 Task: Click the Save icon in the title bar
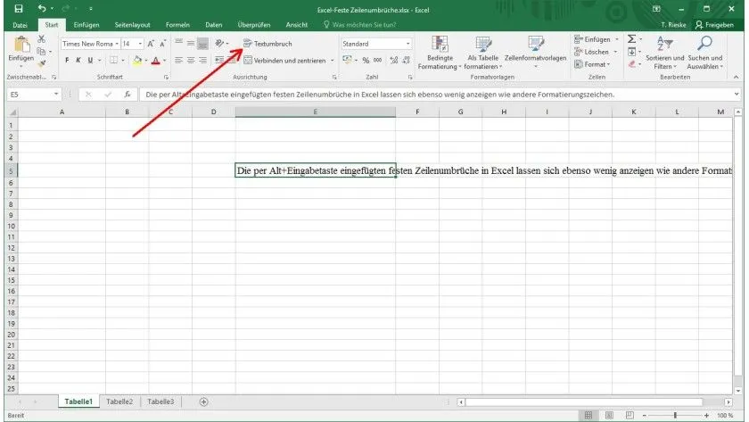pos(18,9)
